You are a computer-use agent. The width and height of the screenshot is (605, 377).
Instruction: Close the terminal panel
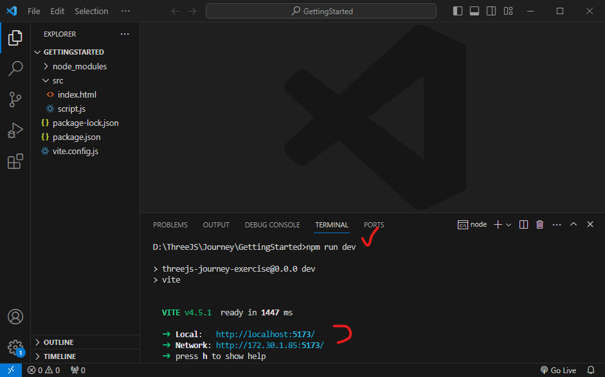click(x=590, y=224)
